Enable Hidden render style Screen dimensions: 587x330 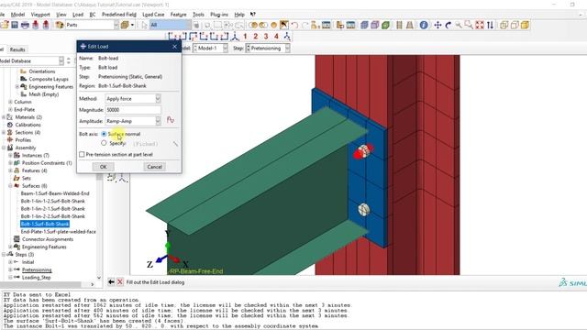tap(515, 25)
